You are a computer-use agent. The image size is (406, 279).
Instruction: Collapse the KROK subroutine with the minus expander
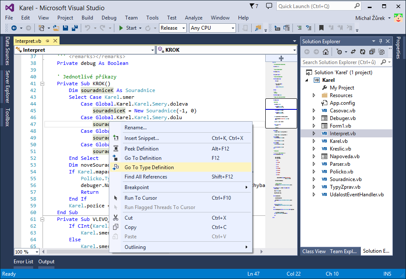click(x=42, y=84)
